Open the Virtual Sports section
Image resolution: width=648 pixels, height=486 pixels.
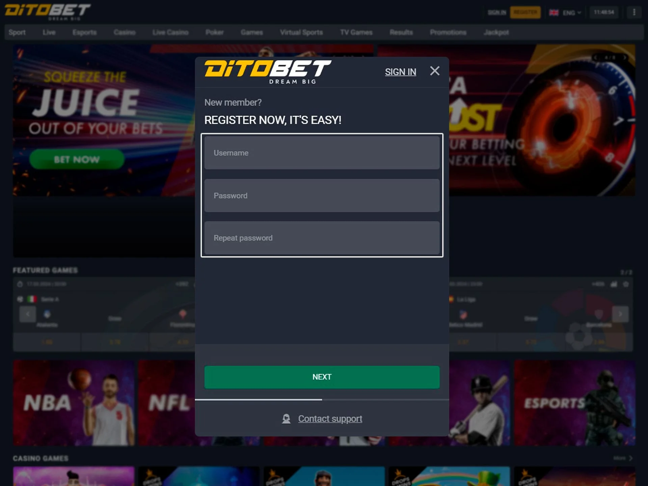(x=301, y=32)
